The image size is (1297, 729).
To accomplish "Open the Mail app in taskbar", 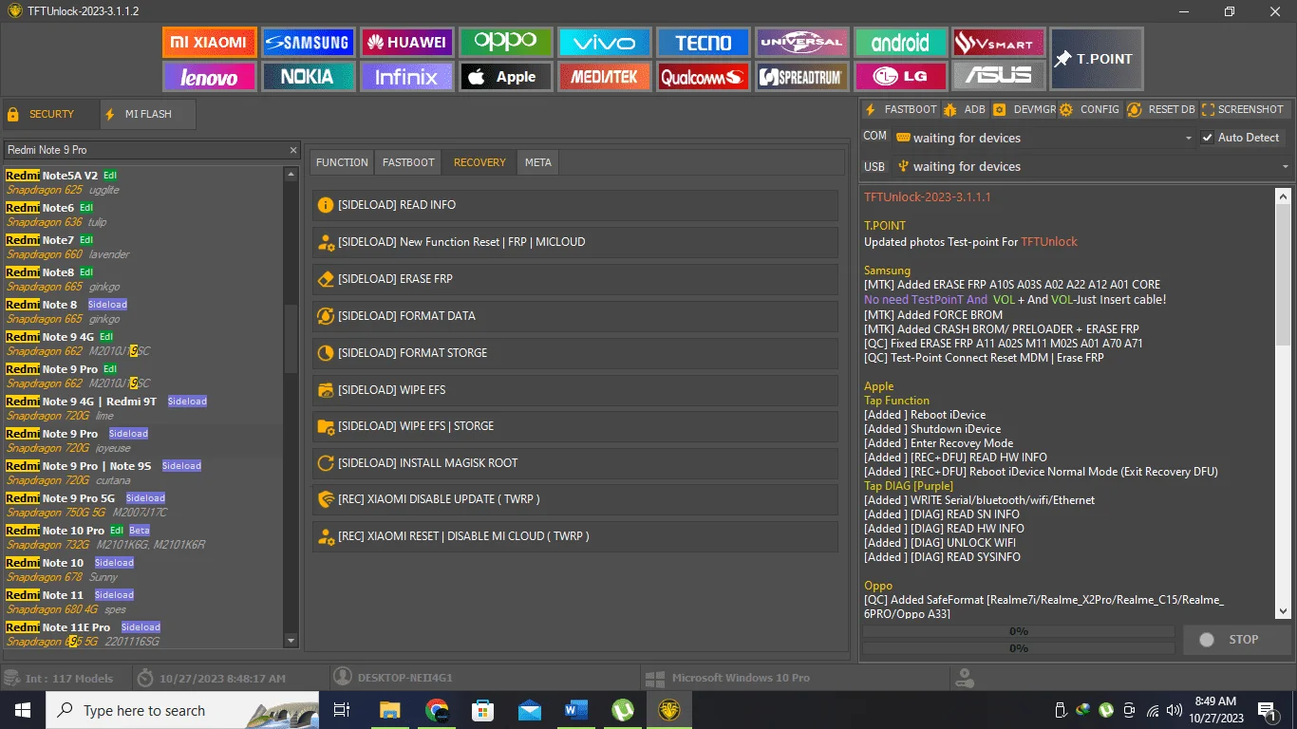I will (x=530, y=710).
